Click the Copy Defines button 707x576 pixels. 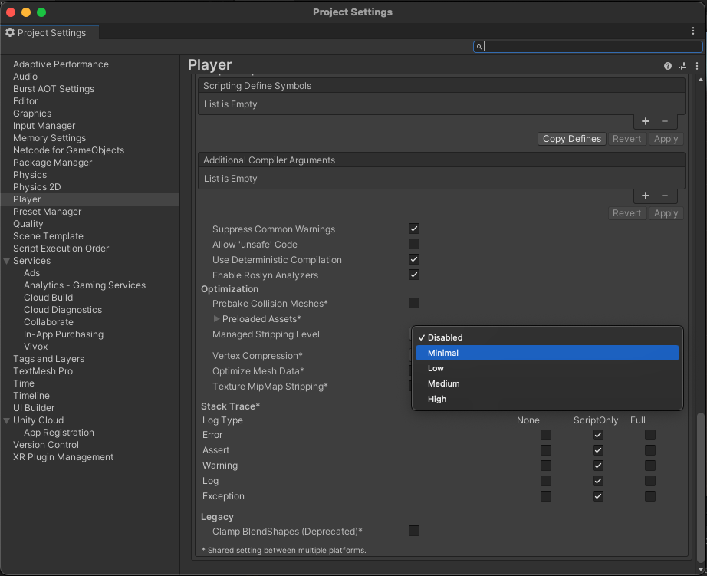571,139
